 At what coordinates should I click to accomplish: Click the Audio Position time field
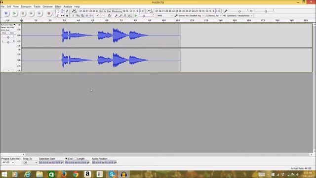pos(104,163)
